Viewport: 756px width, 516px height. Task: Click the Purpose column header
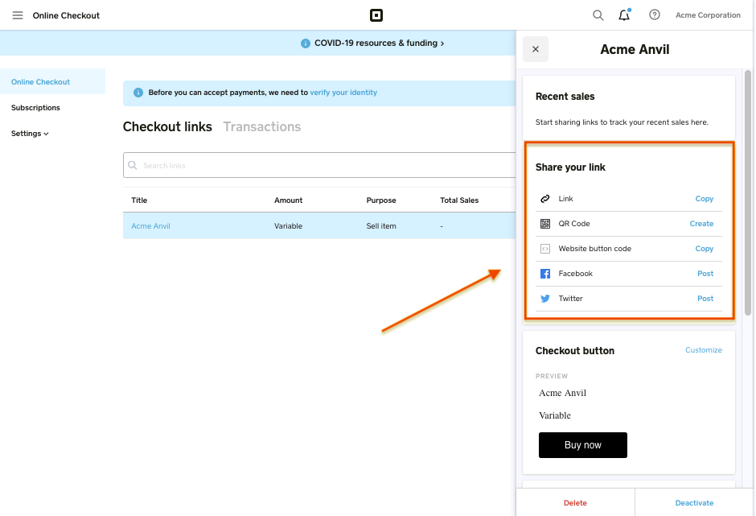(x=381, y=200)
